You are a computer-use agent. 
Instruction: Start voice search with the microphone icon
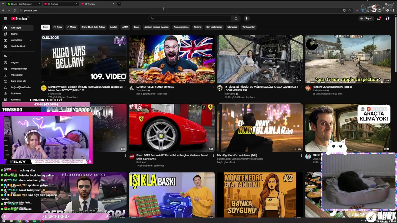click(x=247, y=19)
